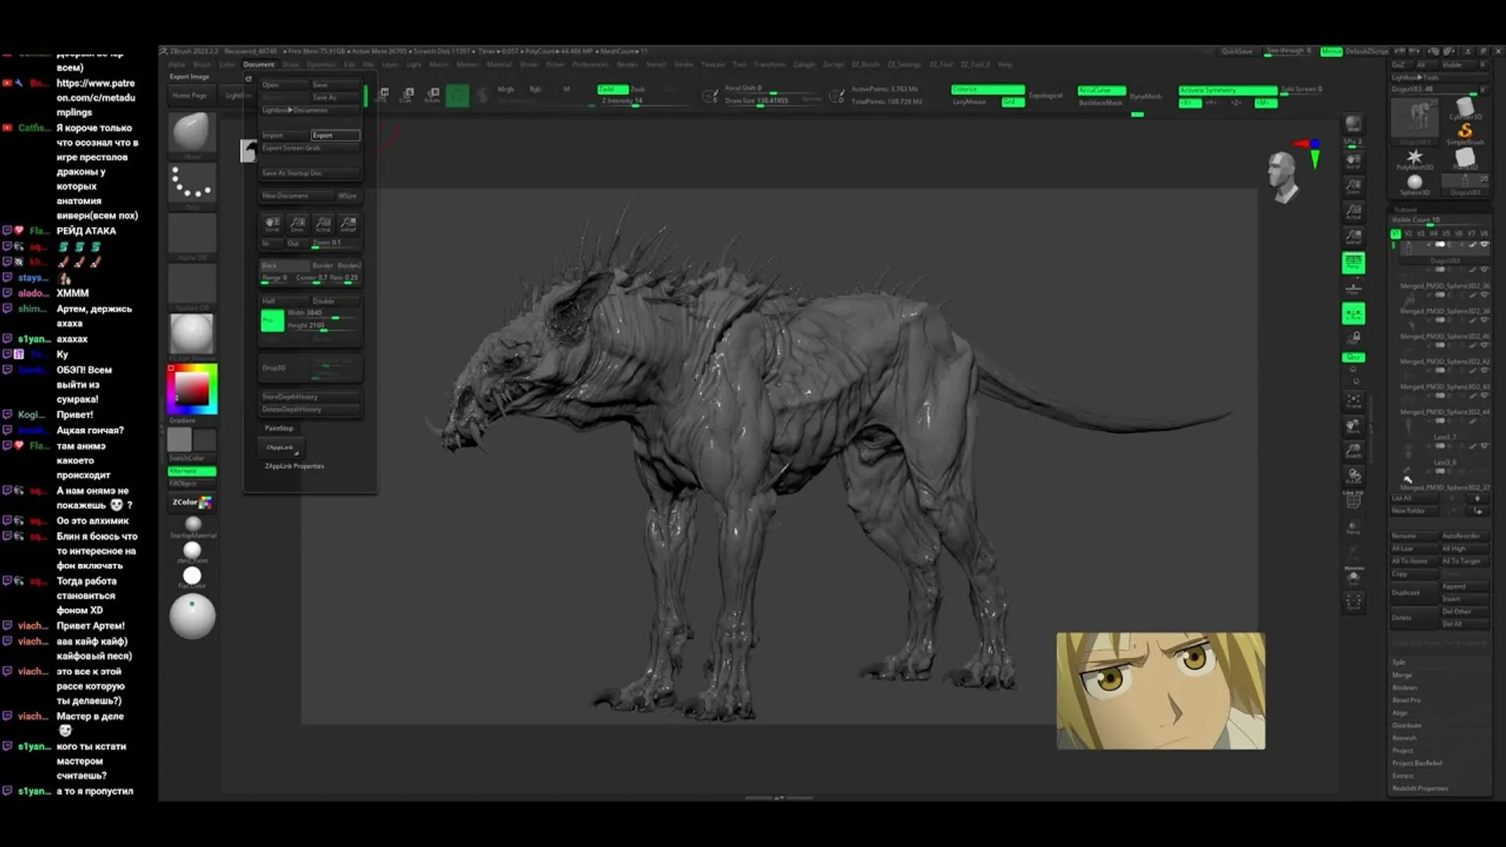Click Export Screen Grab
This screenshot has width=1506, height=847.
click(310, 147)
